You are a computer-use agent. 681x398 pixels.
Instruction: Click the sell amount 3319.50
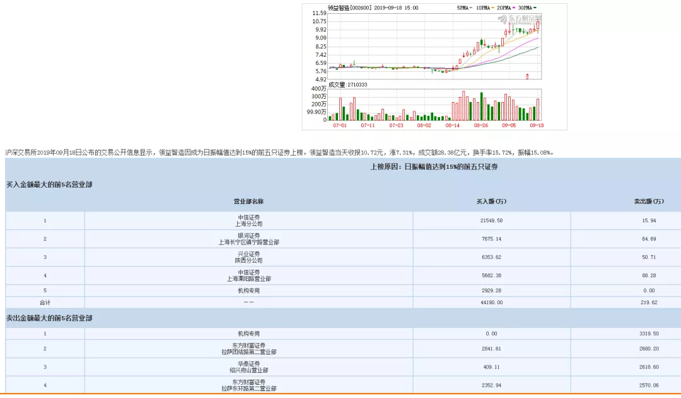pyautogui.click(x=649, y=334)
